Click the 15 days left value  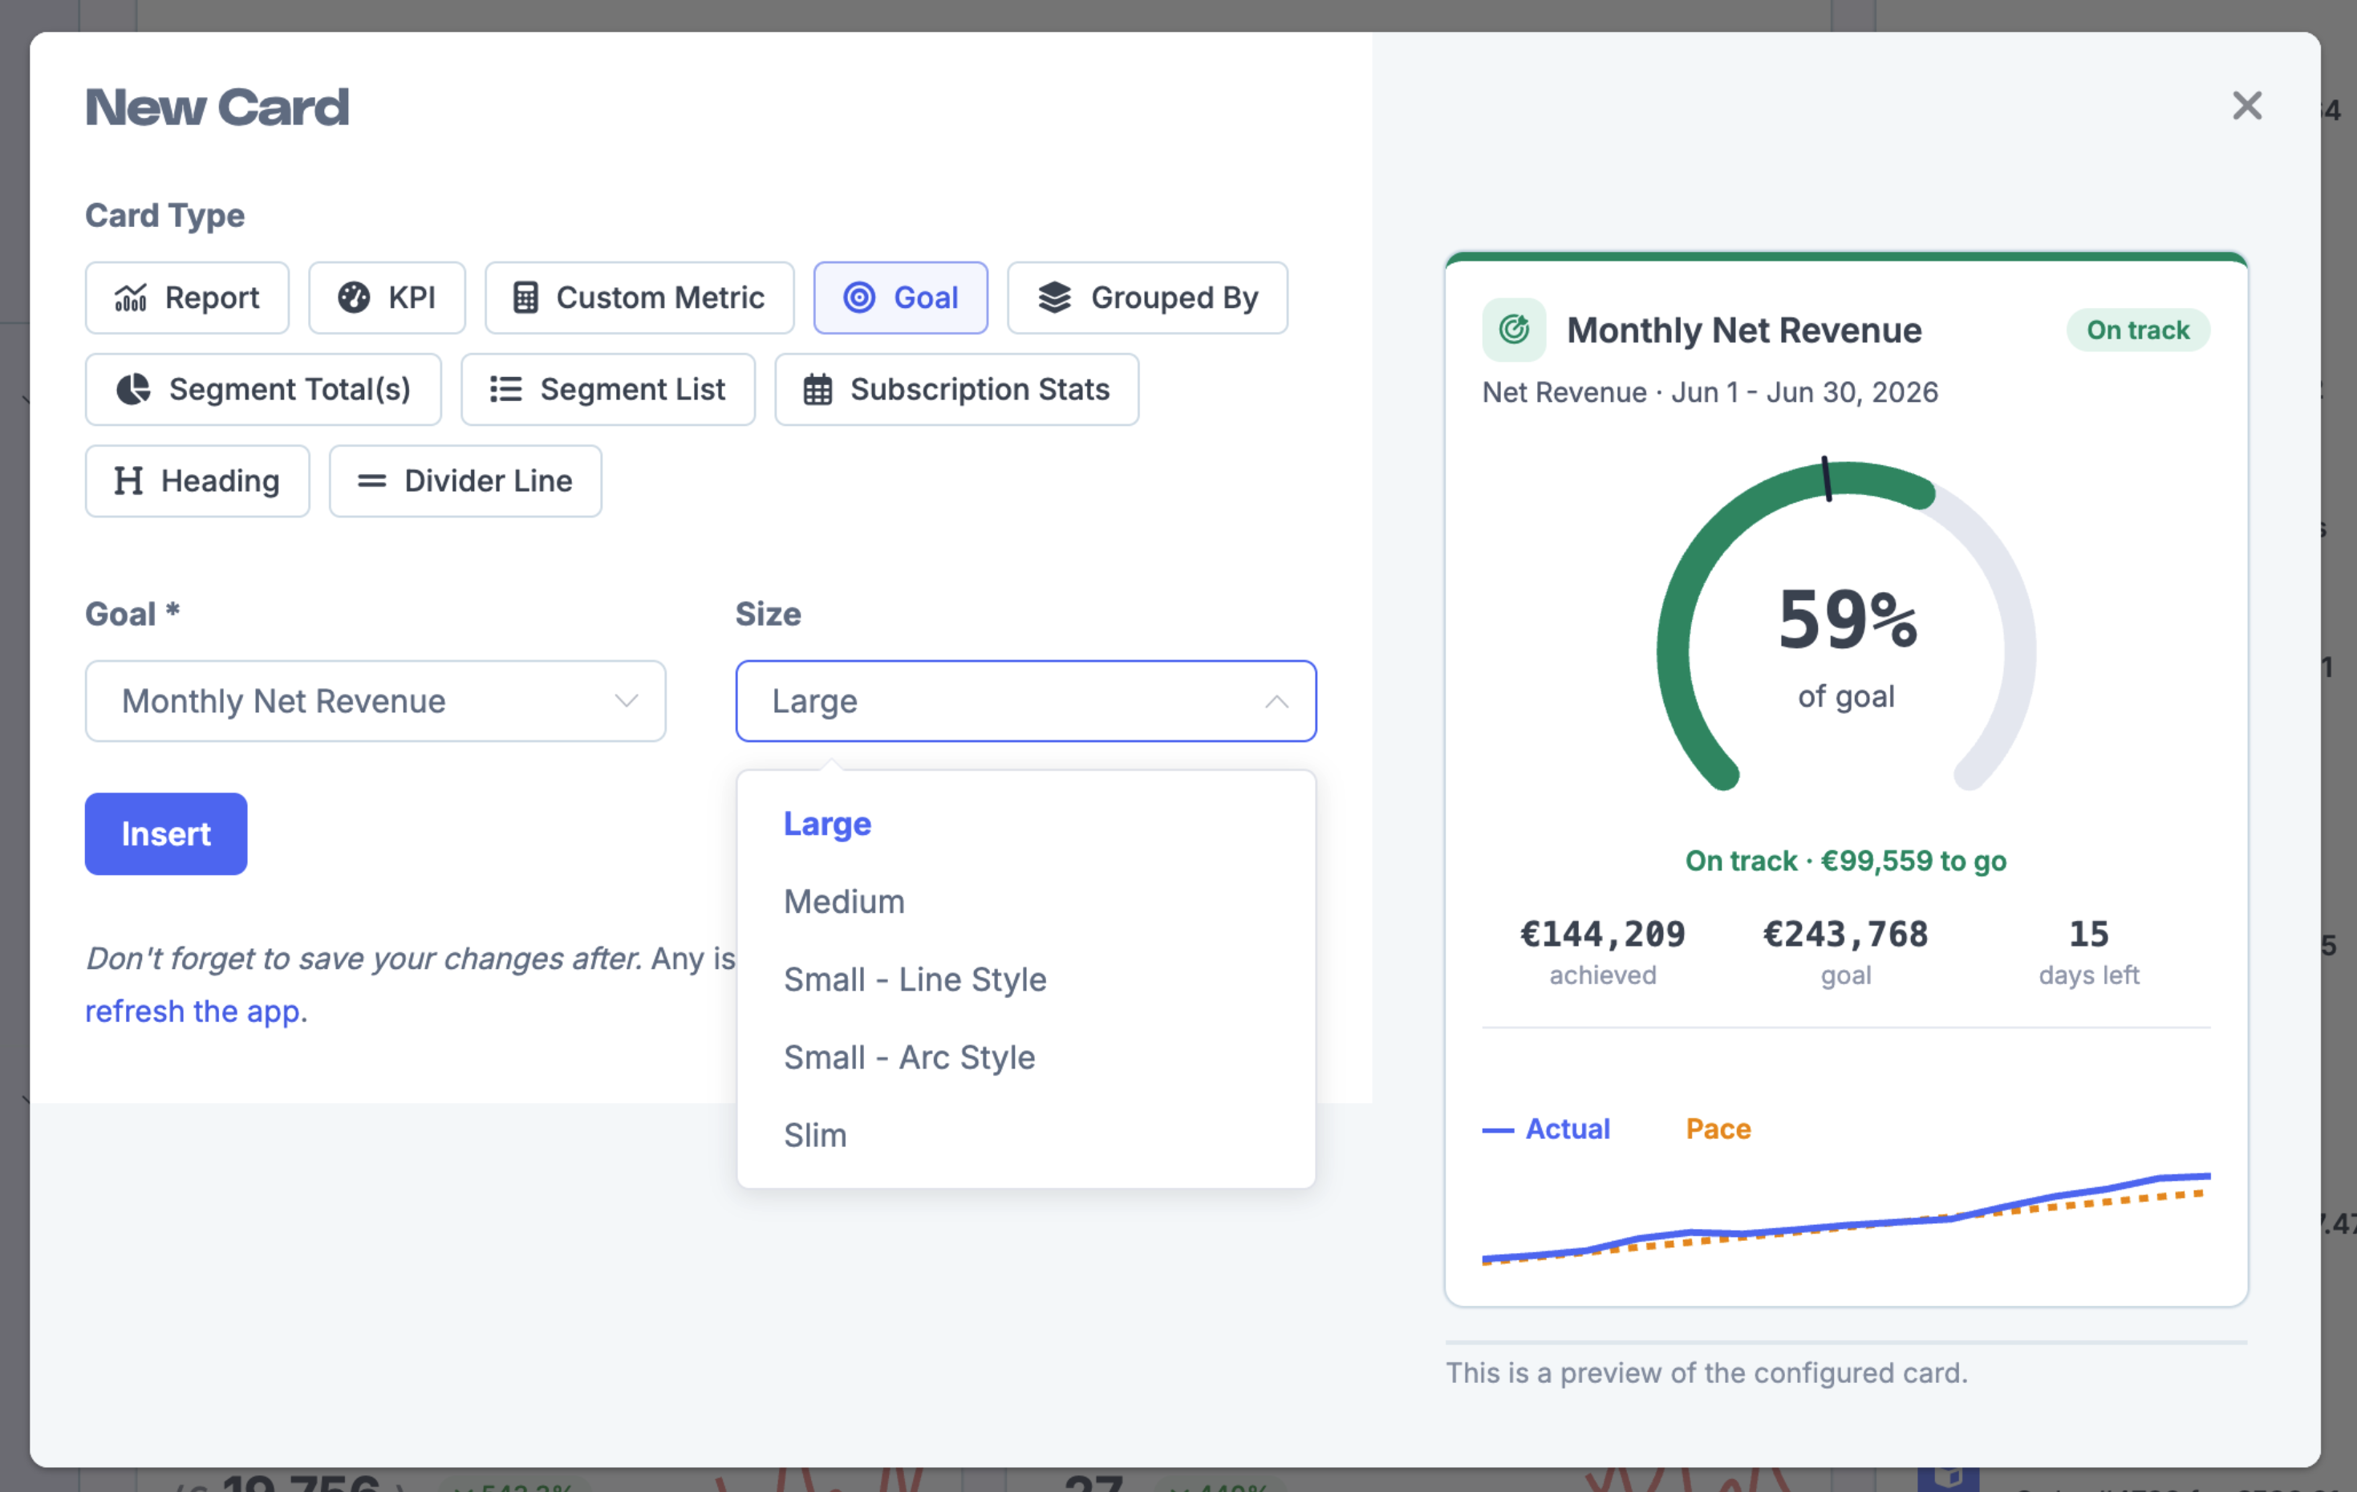[2087, 934]
